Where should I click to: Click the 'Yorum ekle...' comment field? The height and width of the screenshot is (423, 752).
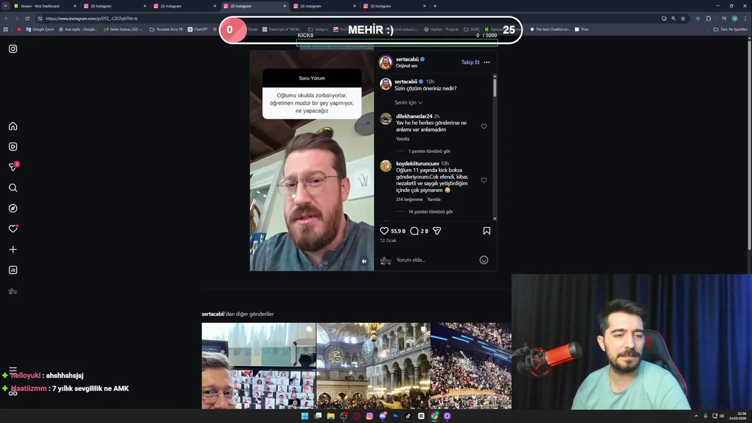tap(435, 260)
